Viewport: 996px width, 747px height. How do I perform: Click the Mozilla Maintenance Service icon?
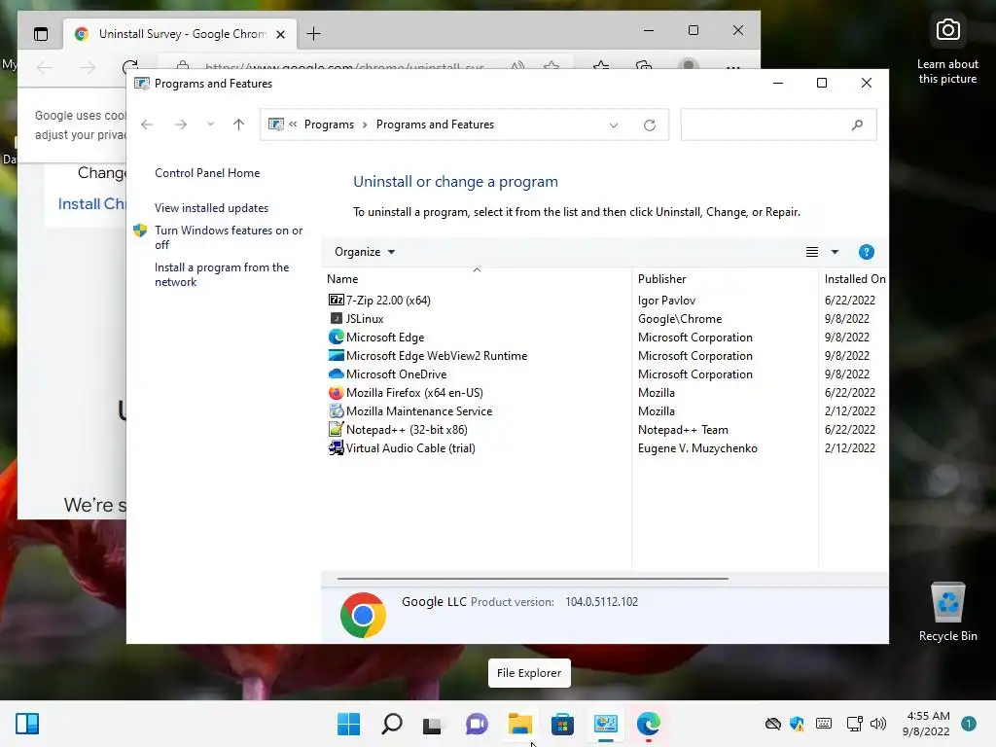tap(336, 410)
